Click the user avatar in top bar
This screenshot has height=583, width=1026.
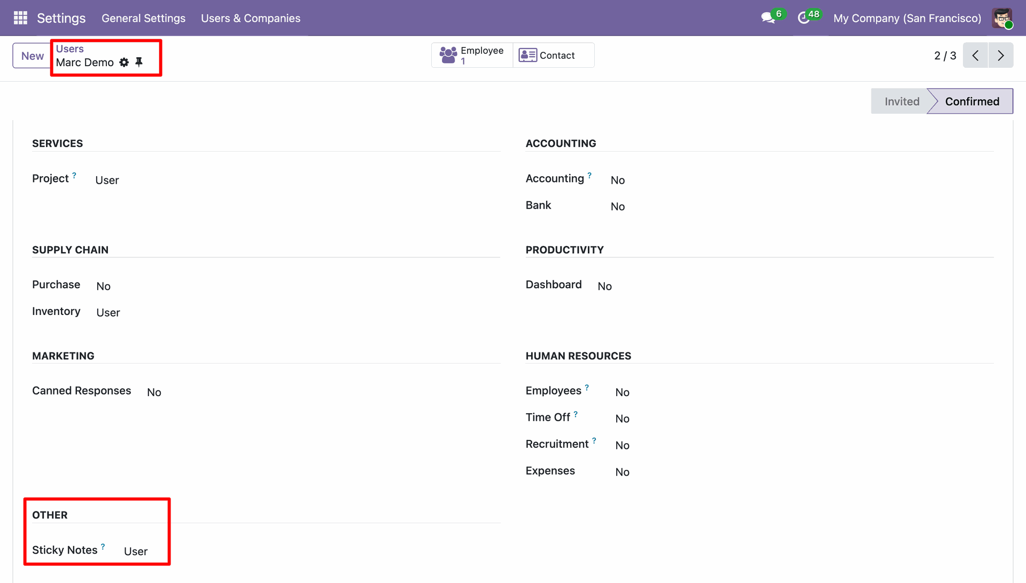tap(1002, 18)
